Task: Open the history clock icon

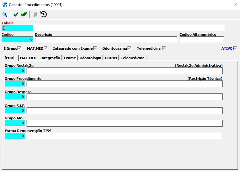Action: click(44, 14)
